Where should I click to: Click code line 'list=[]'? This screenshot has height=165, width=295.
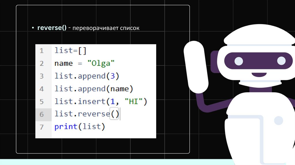(x=70, y=51)
